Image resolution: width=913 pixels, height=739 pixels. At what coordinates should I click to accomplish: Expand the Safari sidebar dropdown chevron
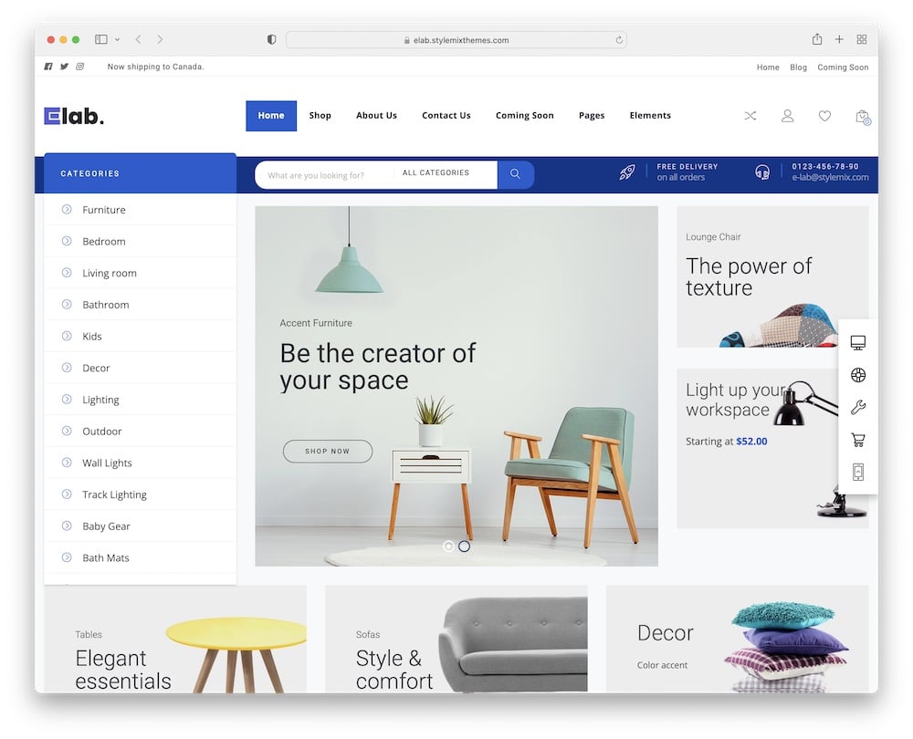coord(117,39)
